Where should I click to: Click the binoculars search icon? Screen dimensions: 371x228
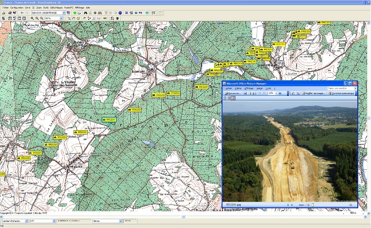click(x=85, y=13)
